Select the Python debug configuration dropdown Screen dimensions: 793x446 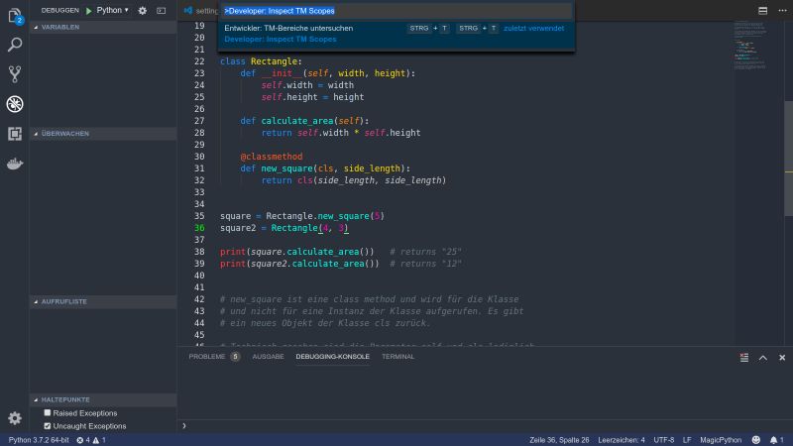pos(112,10)
